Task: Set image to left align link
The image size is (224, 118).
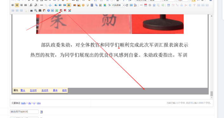Action: pyautogui.click(x=33, y=90)
